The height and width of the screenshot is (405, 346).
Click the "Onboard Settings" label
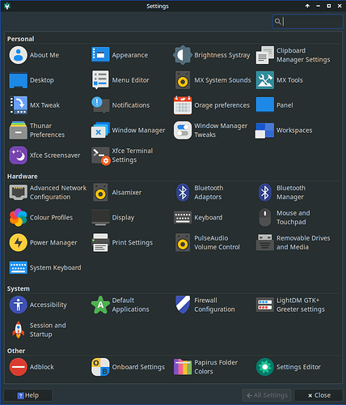138,367
